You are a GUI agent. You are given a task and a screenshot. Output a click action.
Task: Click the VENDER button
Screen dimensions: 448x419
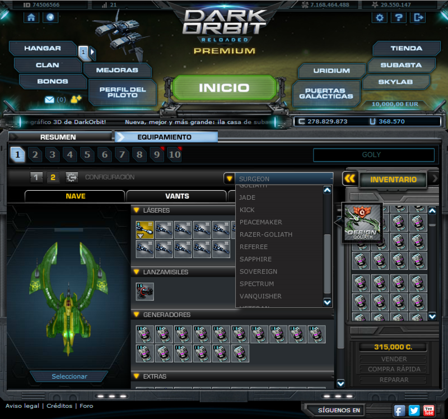(394, 359)
